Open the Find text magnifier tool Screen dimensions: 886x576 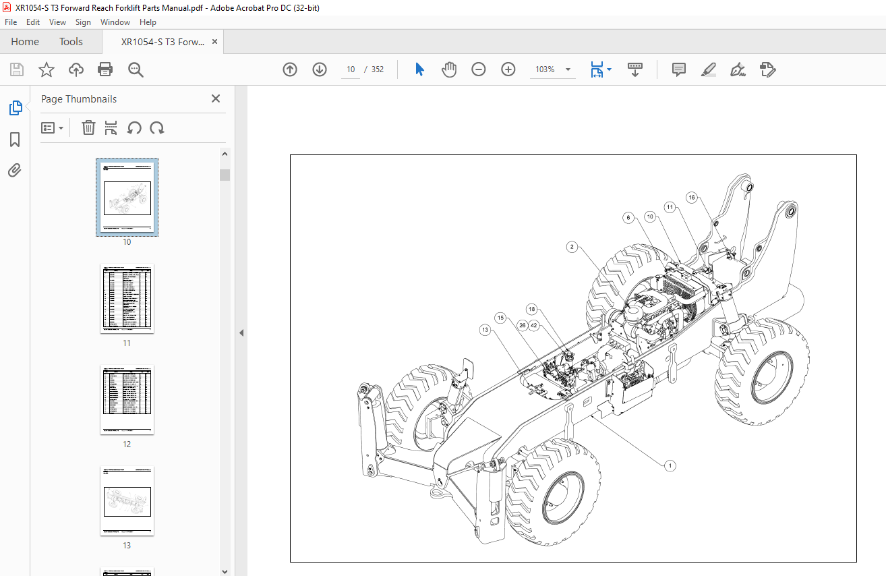click(136, 69)
